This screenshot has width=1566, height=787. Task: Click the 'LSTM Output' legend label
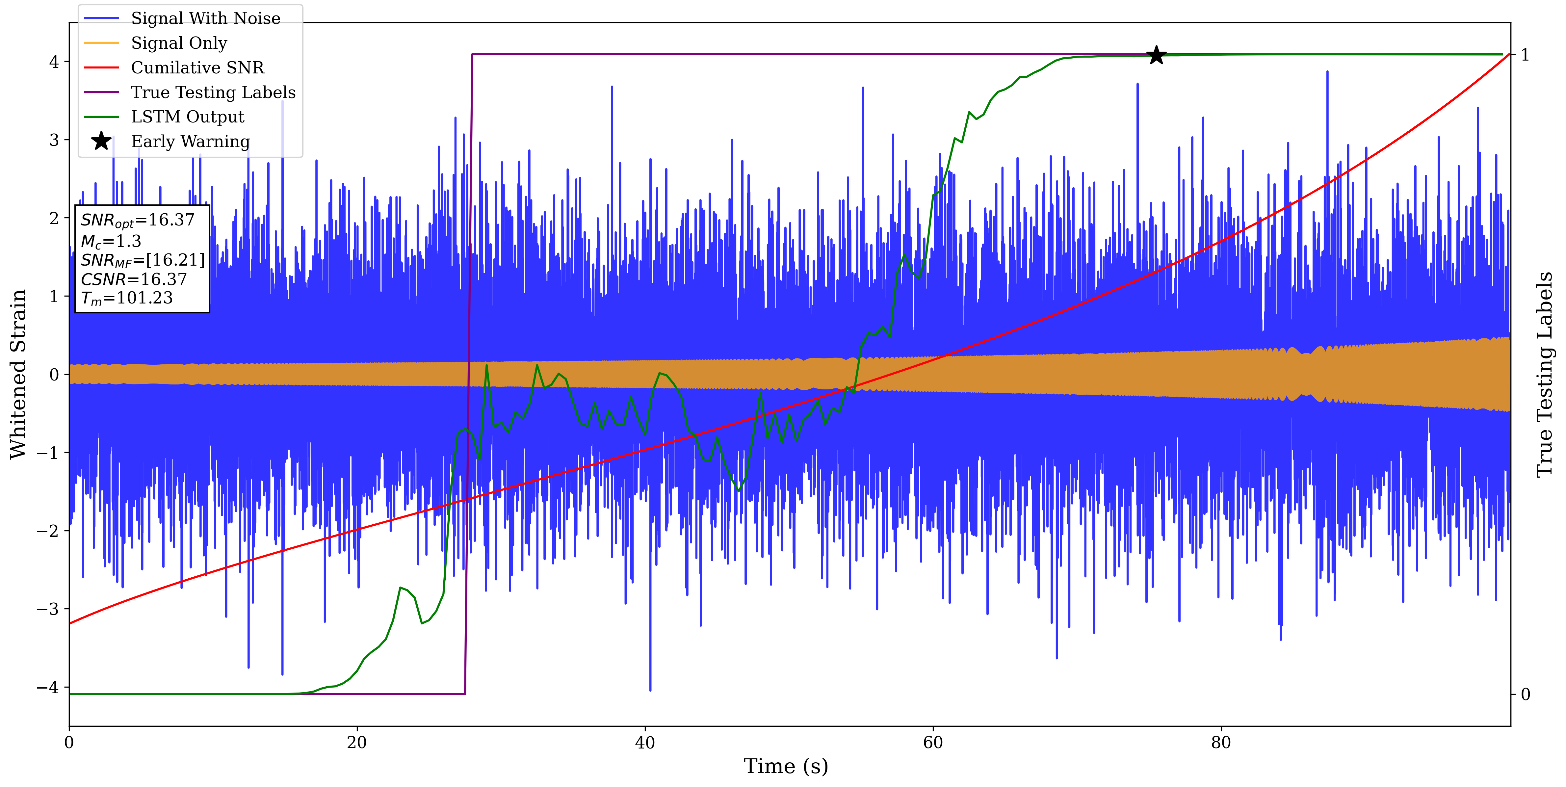[x=187, y=117]
